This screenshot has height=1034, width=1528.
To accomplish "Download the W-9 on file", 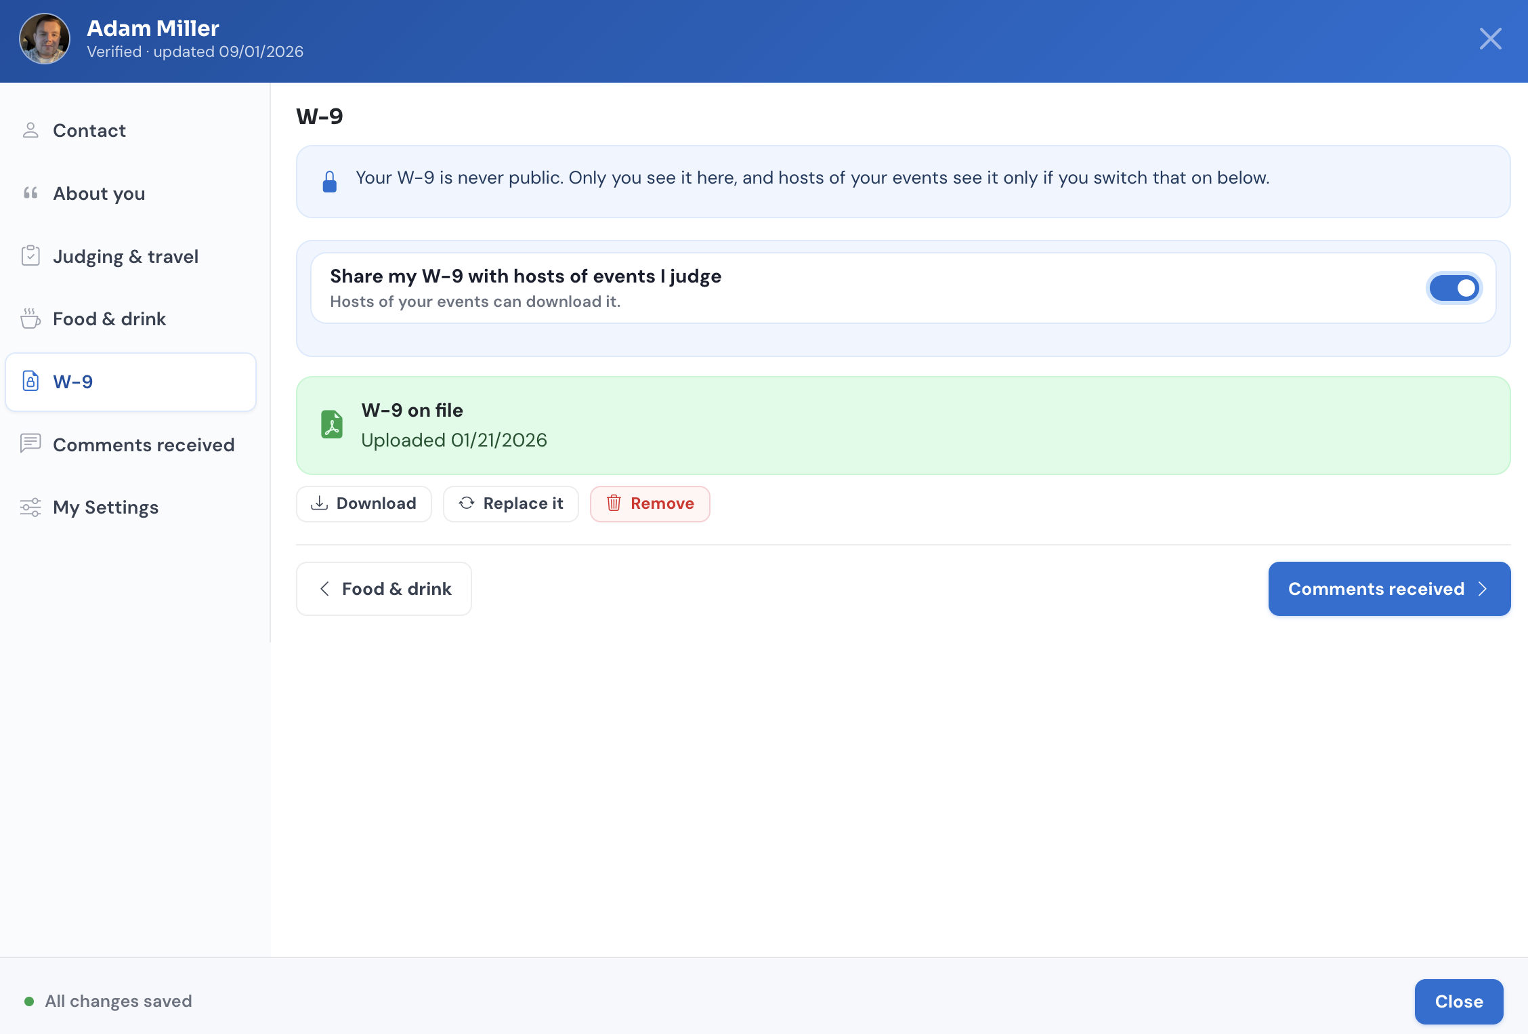I will 364,503.
